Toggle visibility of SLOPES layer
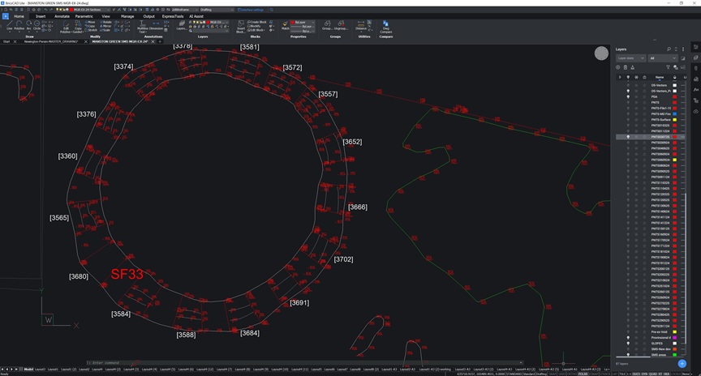 [x=628, y=343]
